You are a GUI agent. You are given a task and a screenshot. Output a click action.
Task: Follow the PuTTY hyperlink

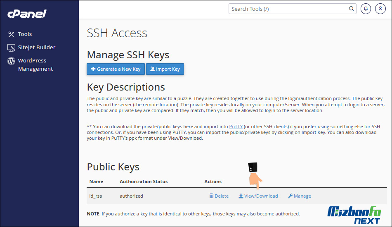(236, 127)
